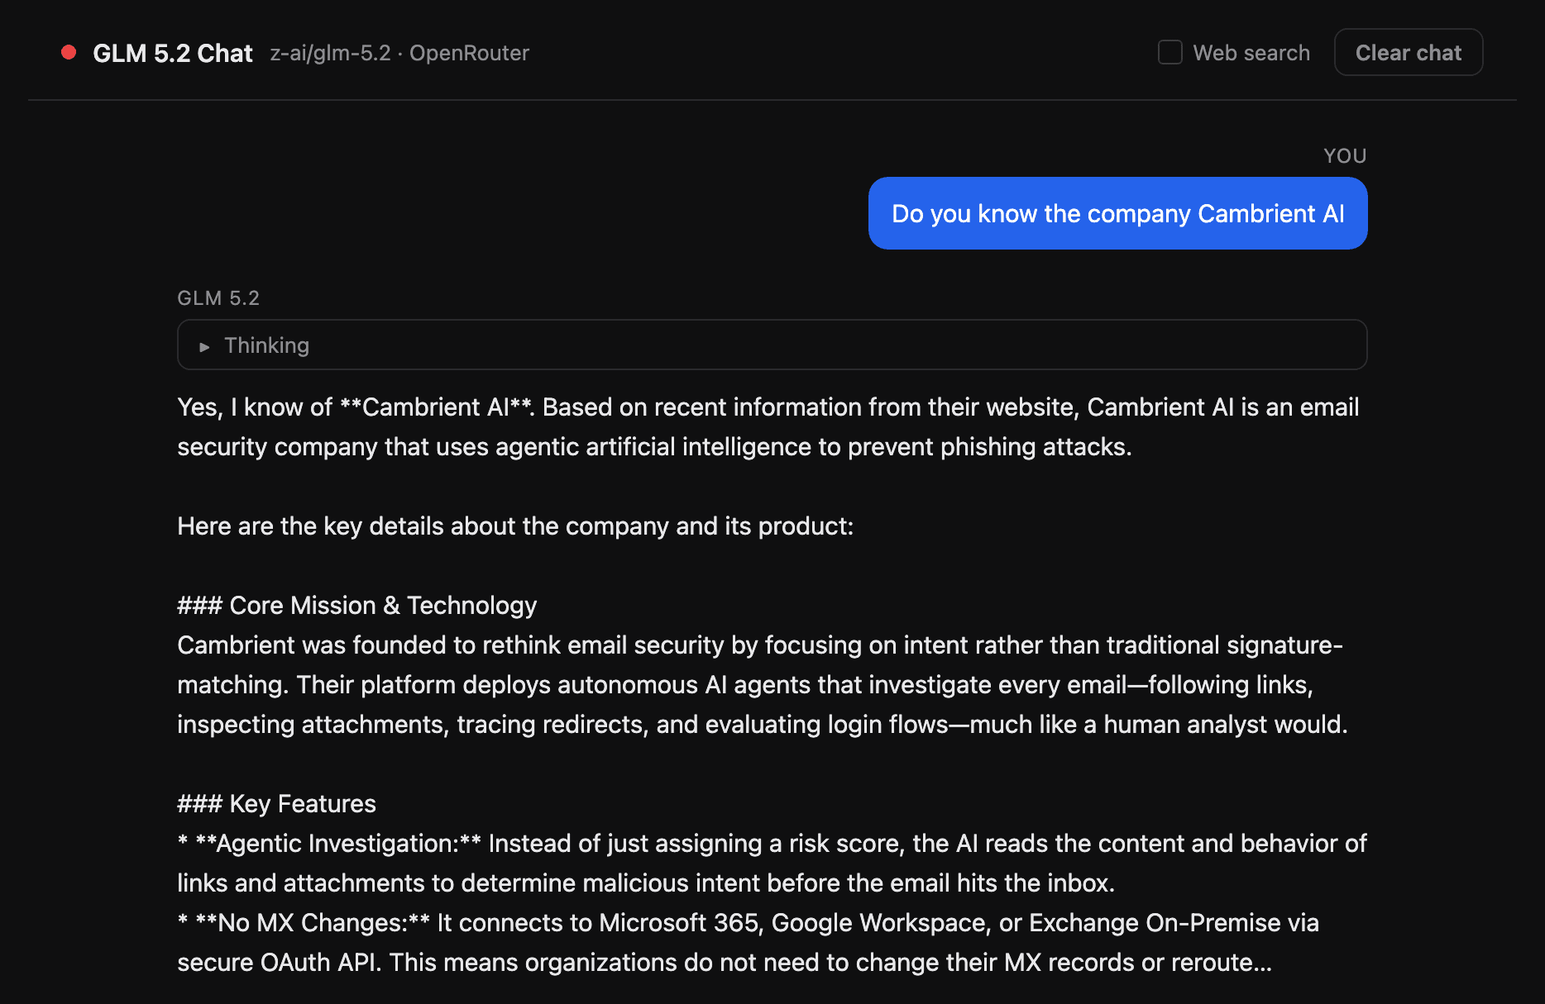Click the Web search label text
The height and width of the screenshot is (1004, 1545).
coord(1251,53)
